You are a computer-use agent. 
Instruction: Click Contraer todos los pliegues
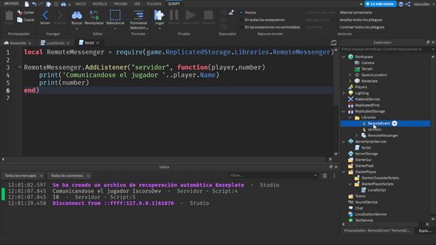(362, 27)
